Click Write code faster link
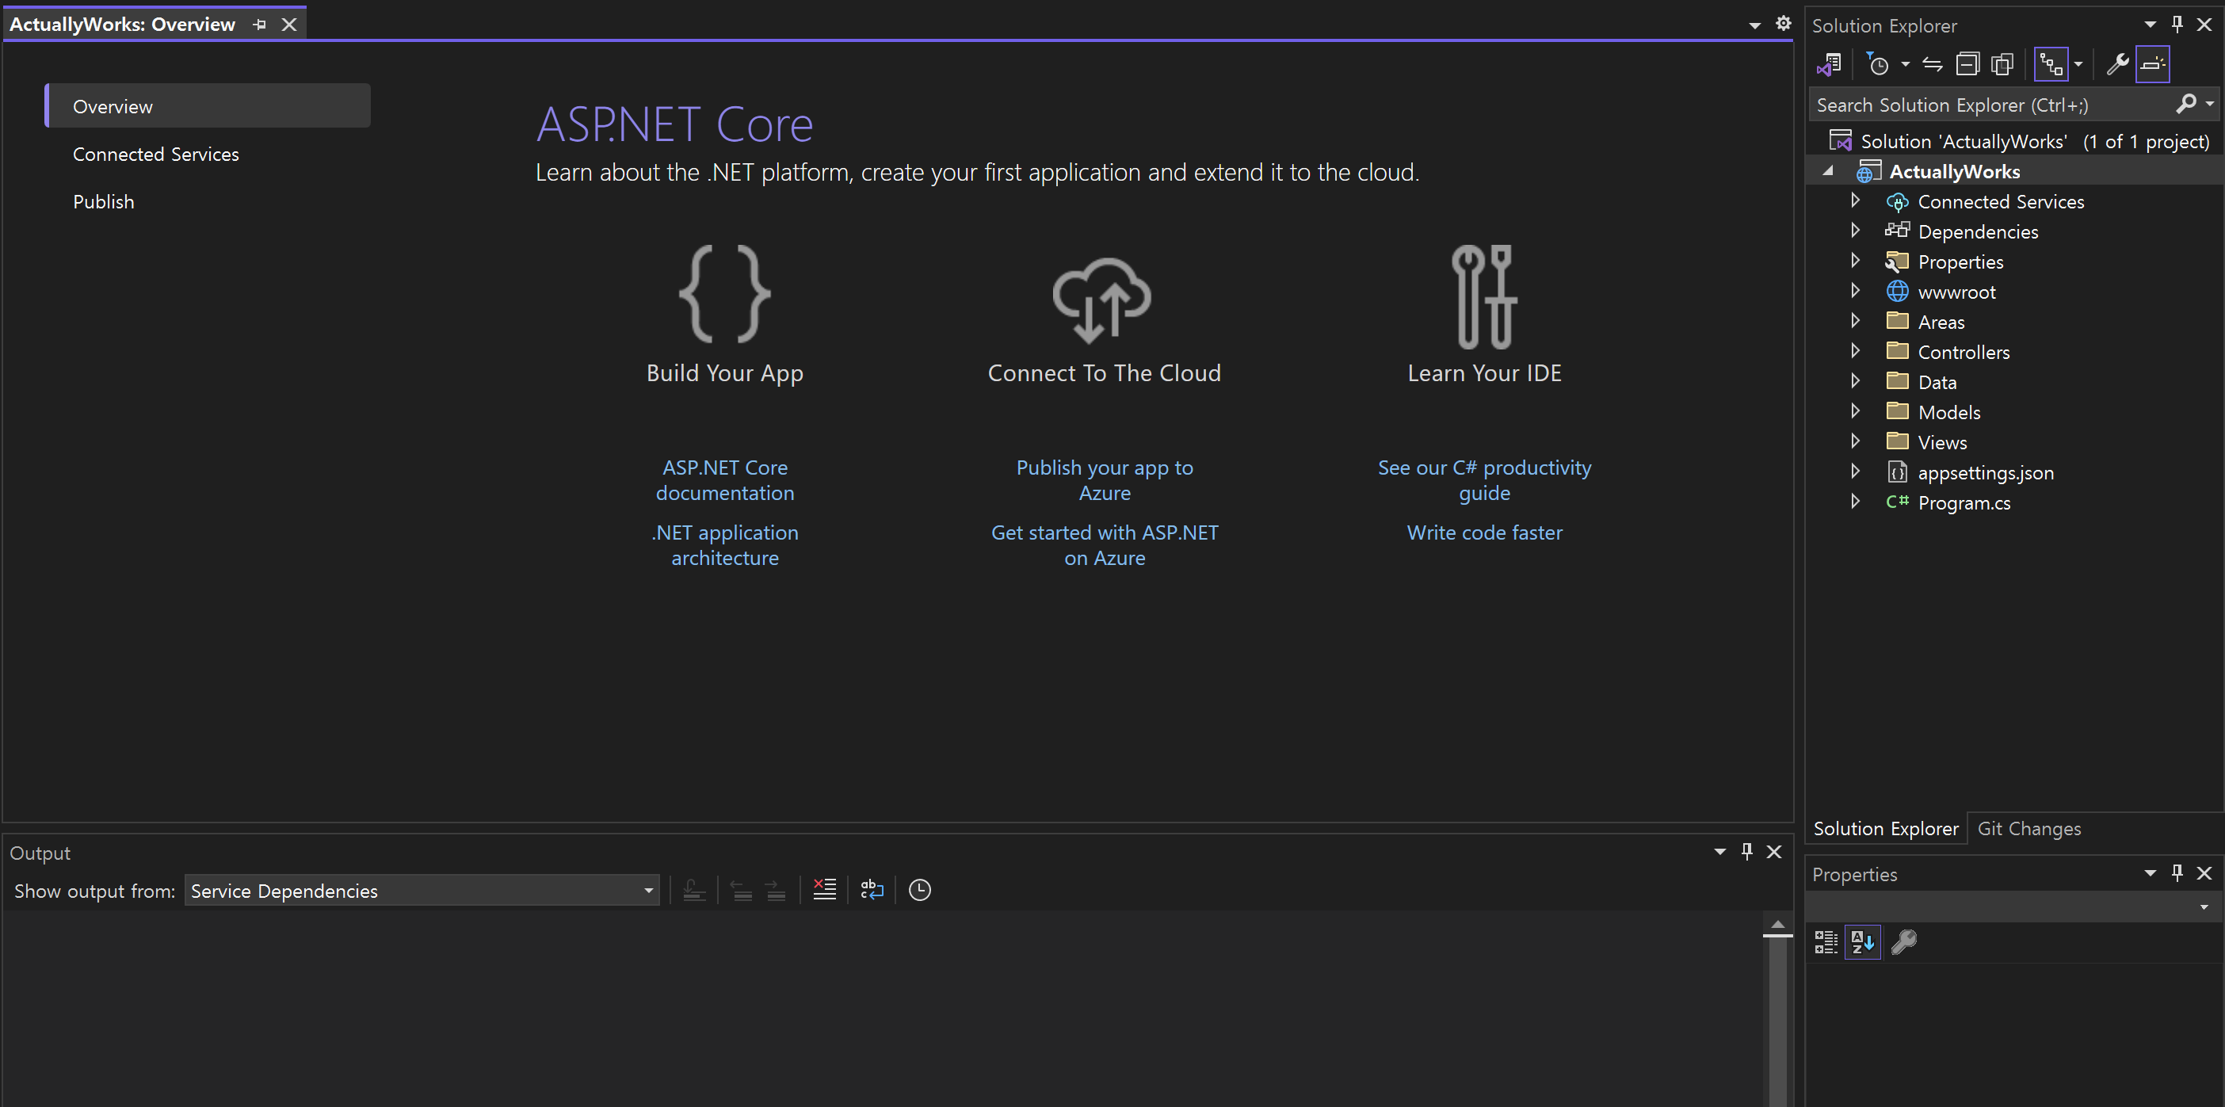2225x1107 pixels. tap(1484, 533)
